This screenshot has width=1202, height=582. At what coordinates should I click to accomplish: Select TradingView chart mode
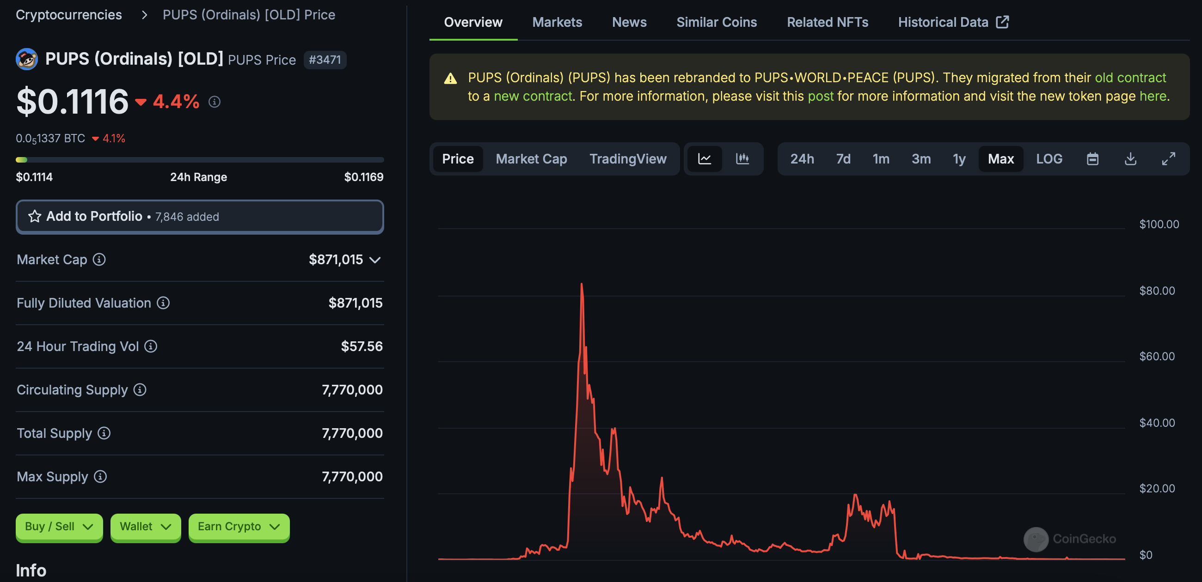click(x=628, y=158)
